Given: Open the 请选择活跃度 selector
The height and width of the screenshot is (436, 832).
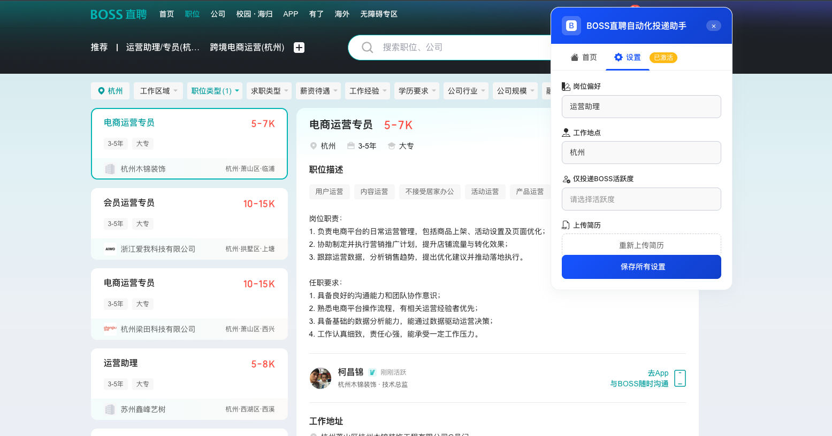Looking at the screenshot, I should coord(642,199).
